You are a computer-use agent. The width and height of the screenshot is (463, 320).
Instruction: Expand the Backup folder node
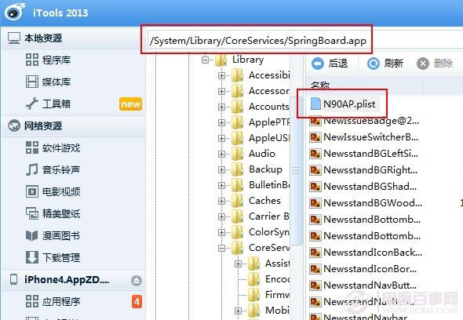click(221, 169)
